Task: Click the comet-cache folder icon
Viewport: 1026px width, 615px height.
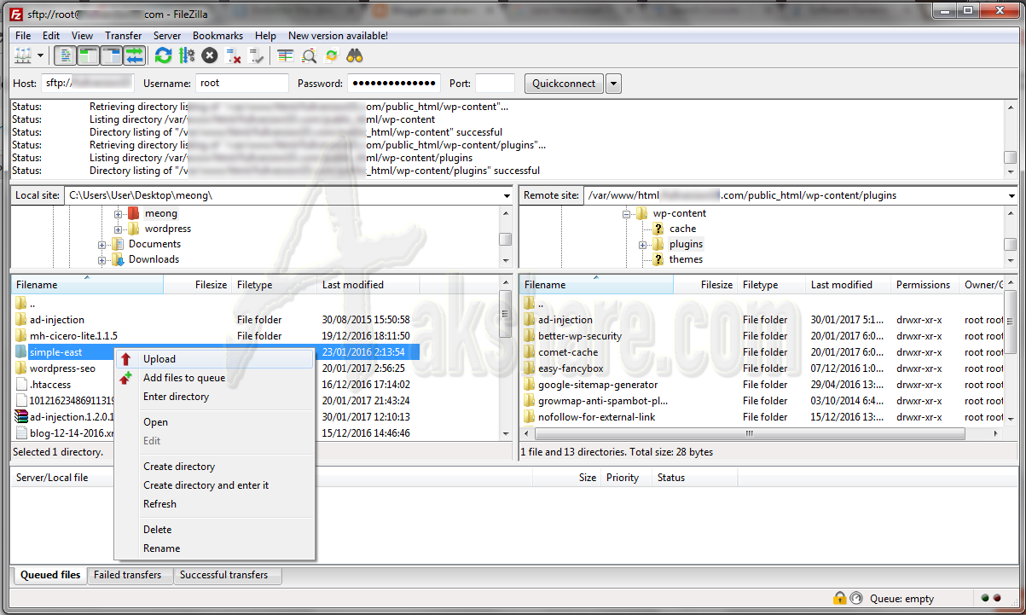Action: (x=530, y=352)
